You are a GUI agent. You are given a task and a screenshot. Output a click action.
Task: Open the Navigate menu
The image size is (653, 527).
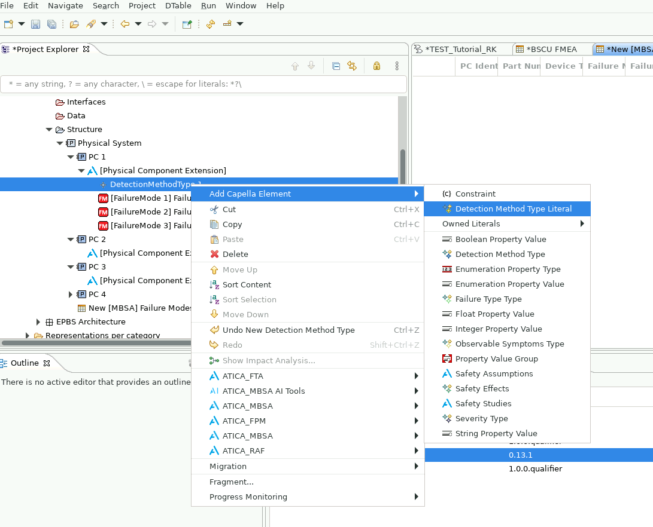(x=65, y=6)
